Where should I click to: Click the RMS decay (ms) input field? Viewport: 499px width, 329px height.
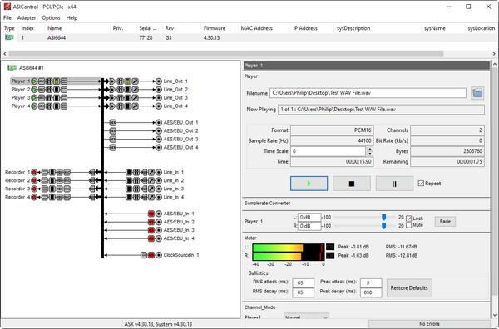point(303,292)
